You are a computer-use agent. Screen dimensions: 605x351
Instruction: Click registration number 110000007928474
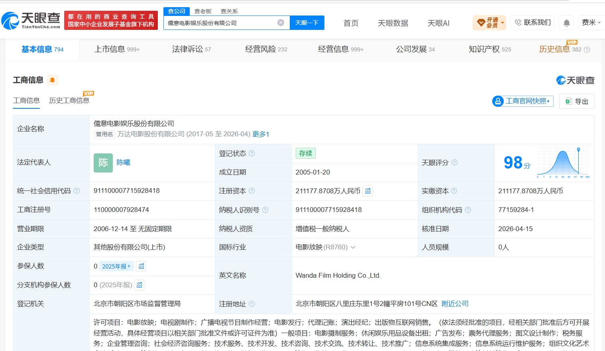tap(121, 210)
